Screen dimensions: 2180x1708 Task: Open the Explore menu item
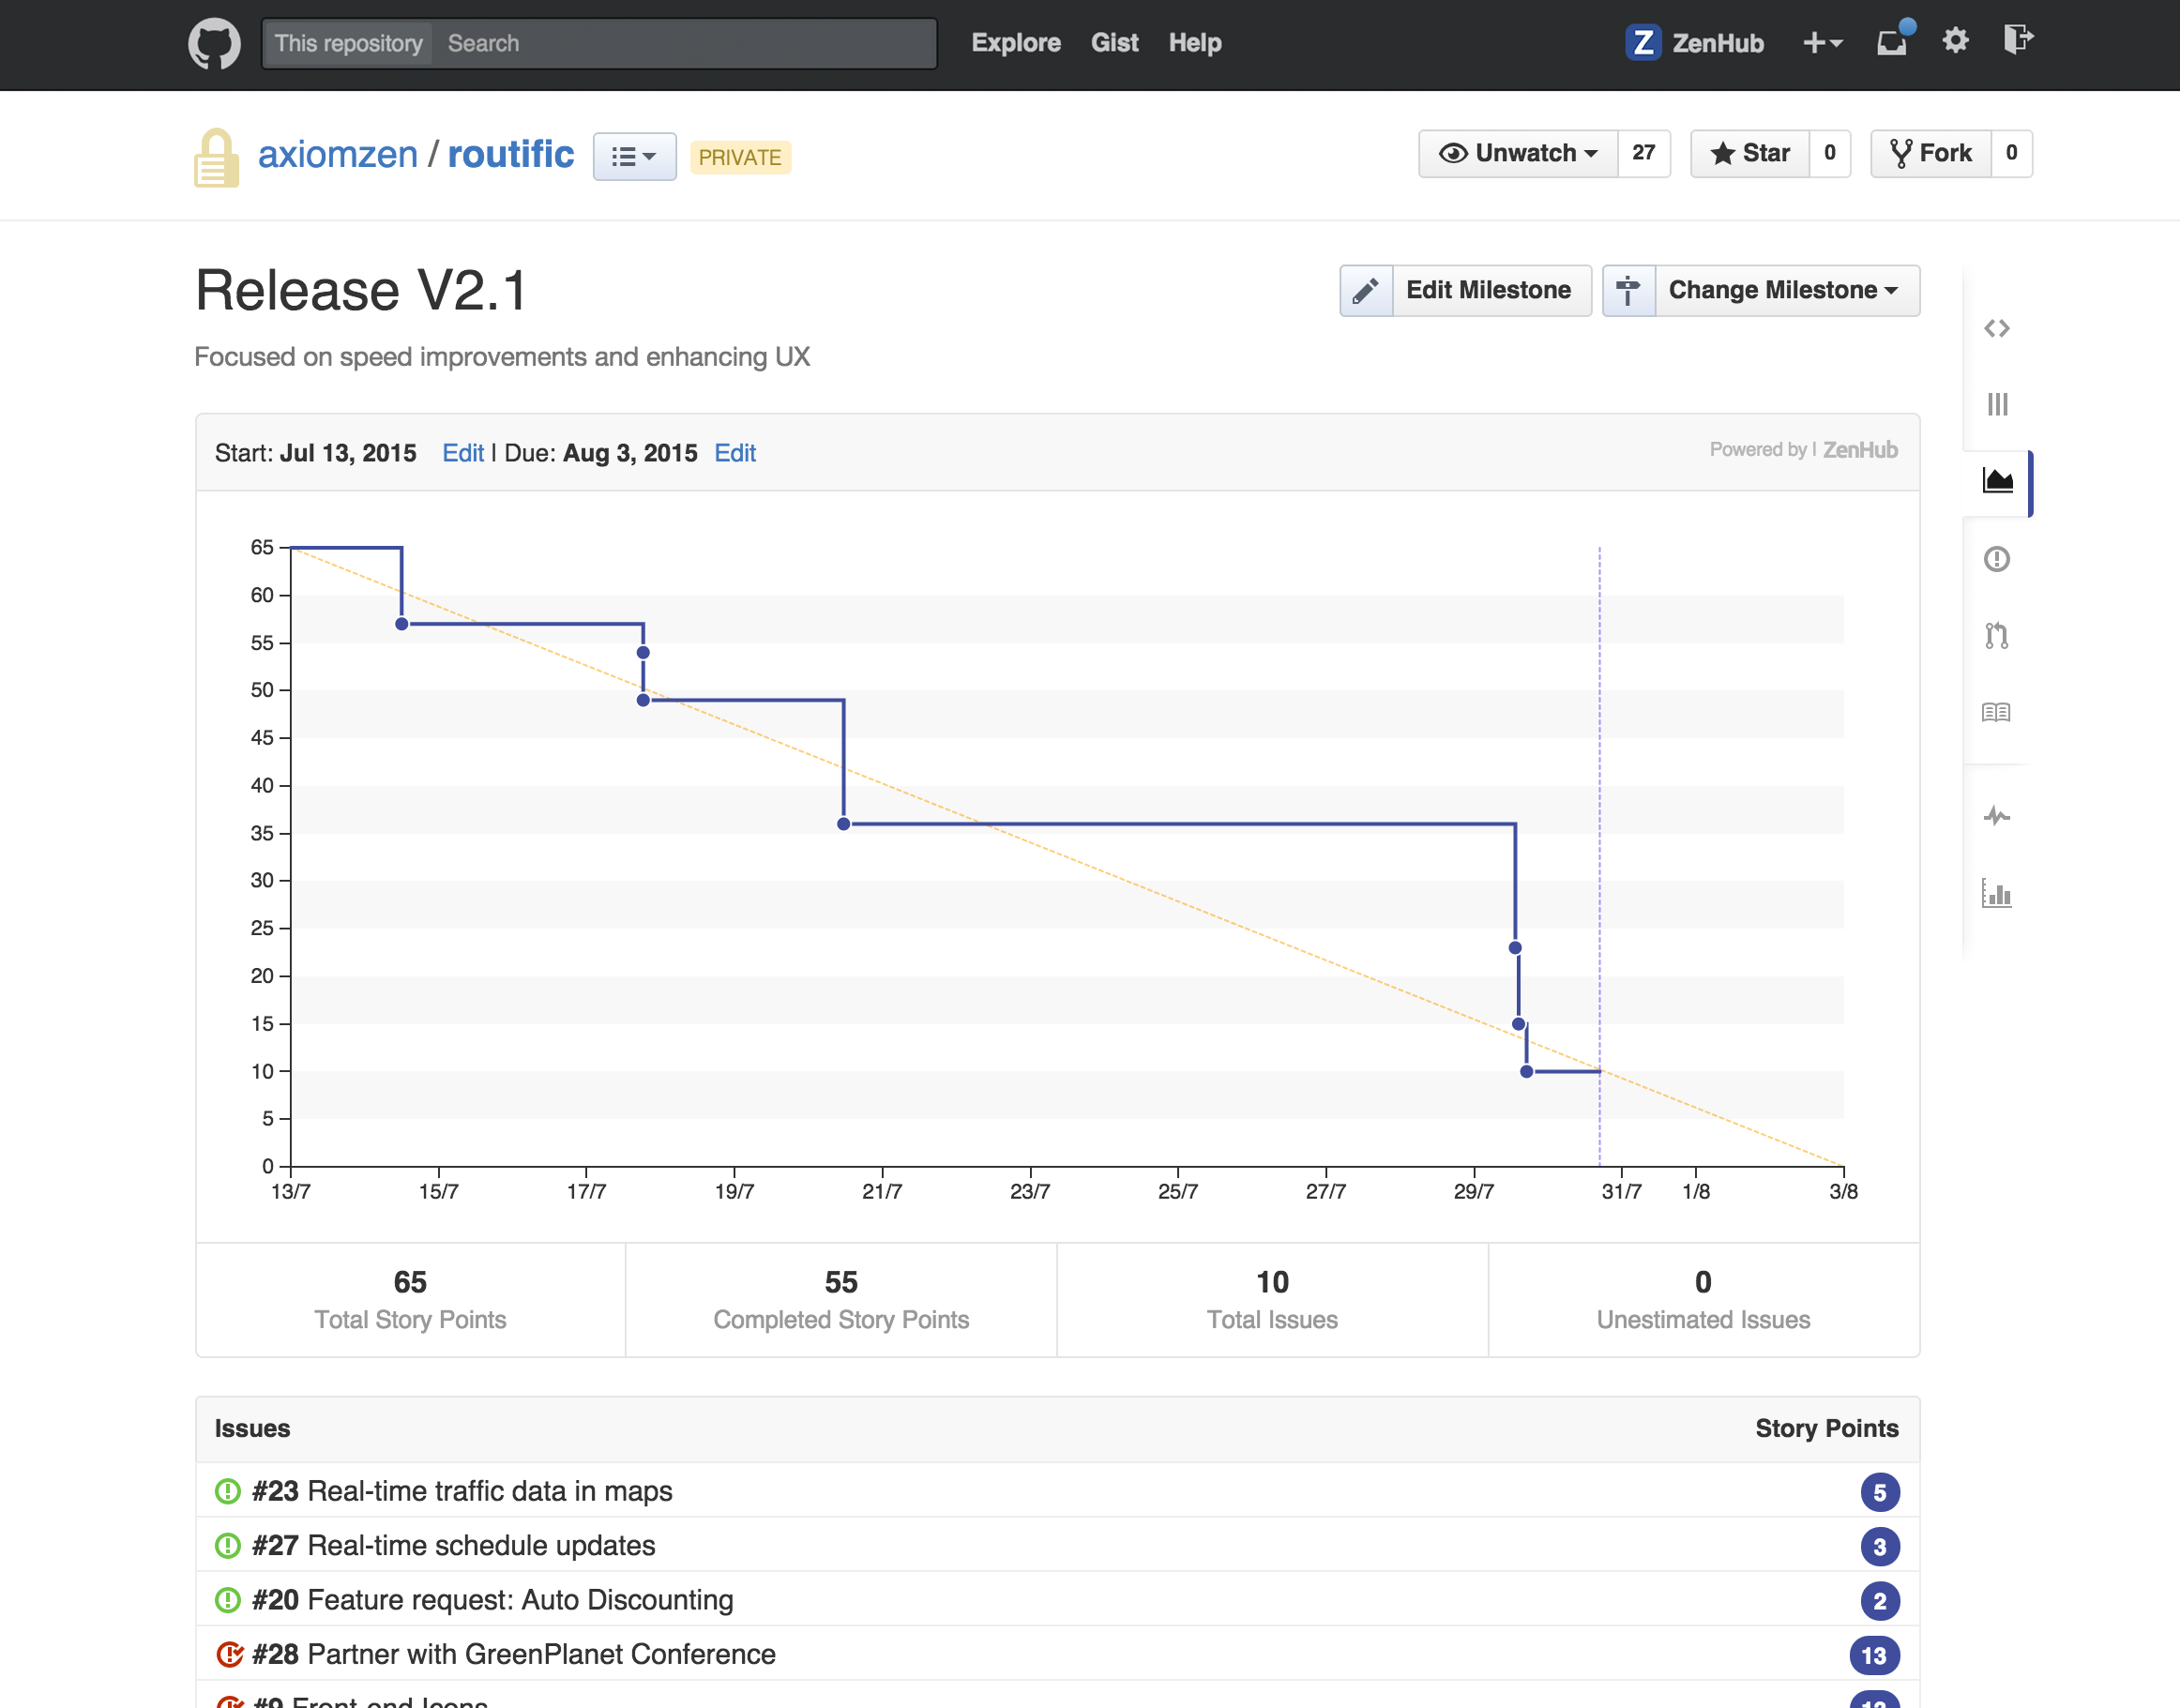1015,43
